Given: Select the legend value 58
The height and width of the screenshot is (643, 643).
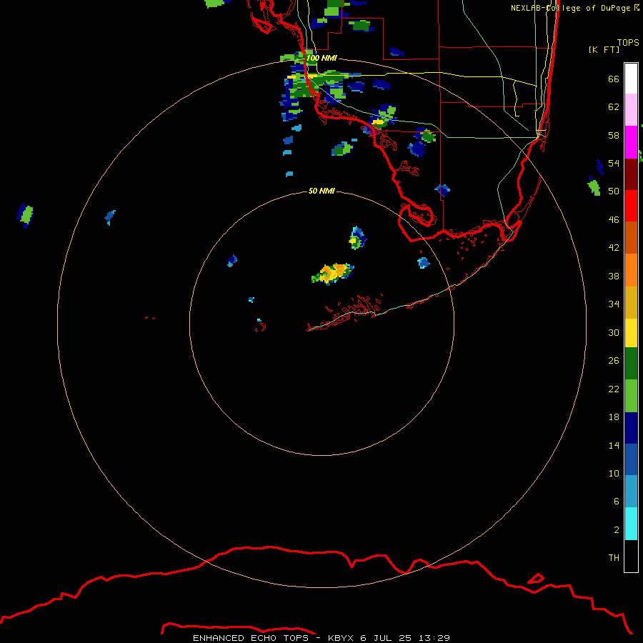Looking at the screenshot, I should click(x=614, y=135).
